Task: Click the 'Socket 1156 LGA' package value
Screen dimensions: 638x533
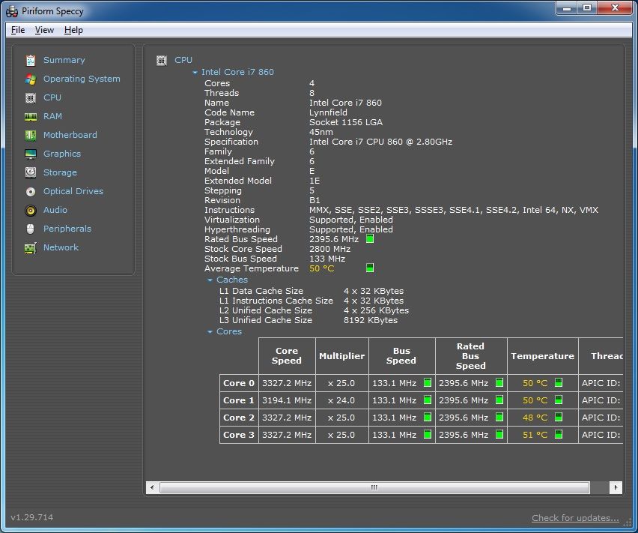Action: pyautogui.click(x=346, y=122)
